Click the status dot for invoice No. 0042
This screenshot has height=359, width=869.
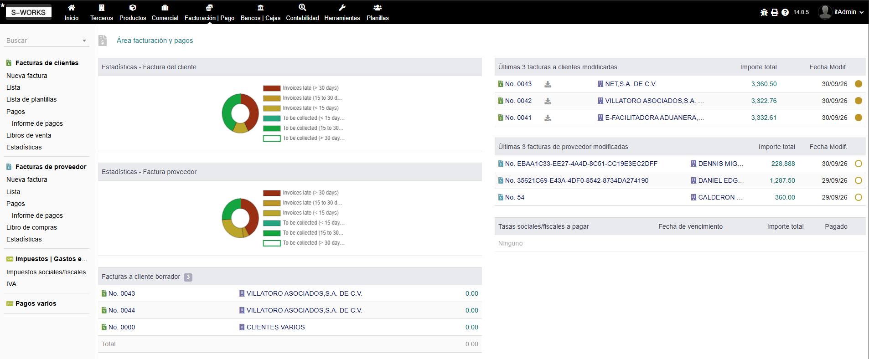pos(859,101)
